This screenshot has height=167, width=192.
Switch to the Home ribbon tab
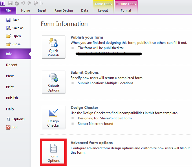click(25, 10)
